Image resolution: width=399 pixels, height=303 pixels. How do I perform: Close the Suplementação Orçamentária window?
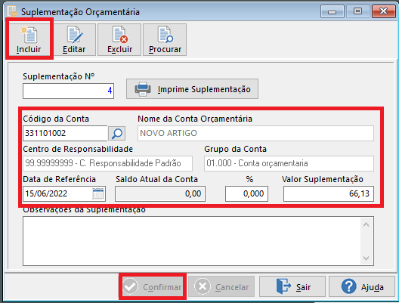383,11
